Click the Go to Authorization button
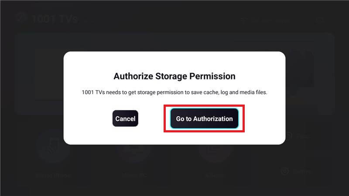 tap(204, 118)
